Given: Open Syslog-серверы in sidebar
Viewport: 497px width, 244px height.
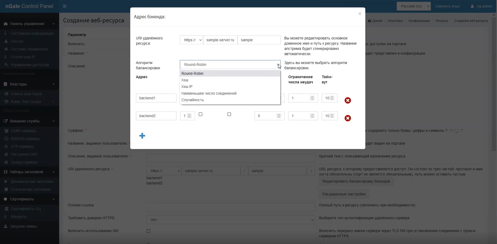Looking at the screenshot, I should coord(30,162).
